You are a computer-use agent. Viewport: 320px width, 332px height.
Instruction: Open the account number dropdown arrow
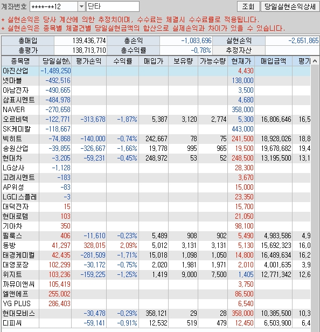click(81, 7)
